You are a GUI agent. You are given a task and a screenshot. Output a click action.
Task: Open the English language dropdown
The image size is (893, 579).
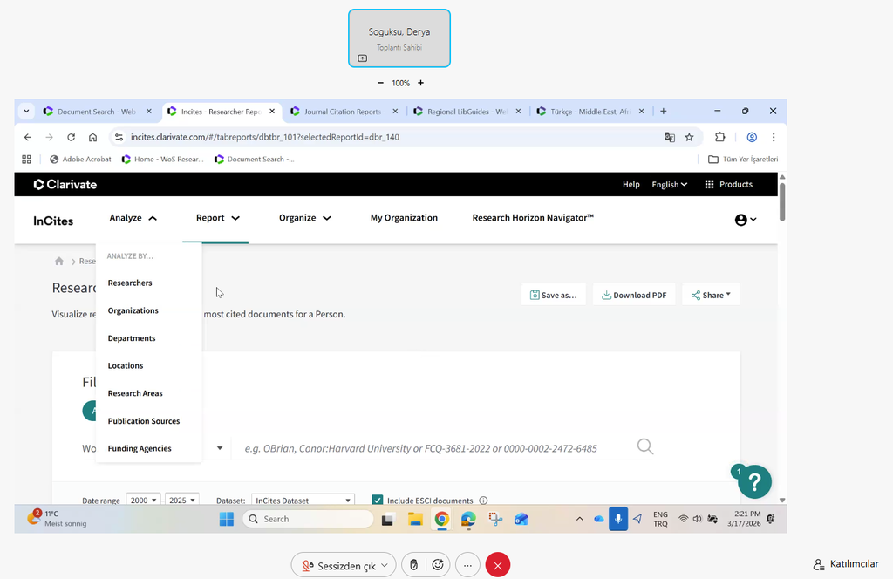(x=669, y=185)
